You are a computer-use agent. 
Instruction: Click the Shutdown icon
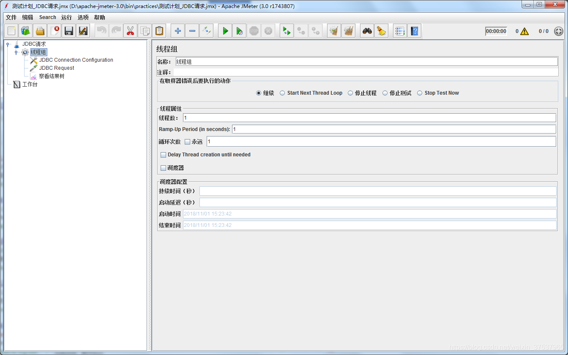[x=268, y=31]
